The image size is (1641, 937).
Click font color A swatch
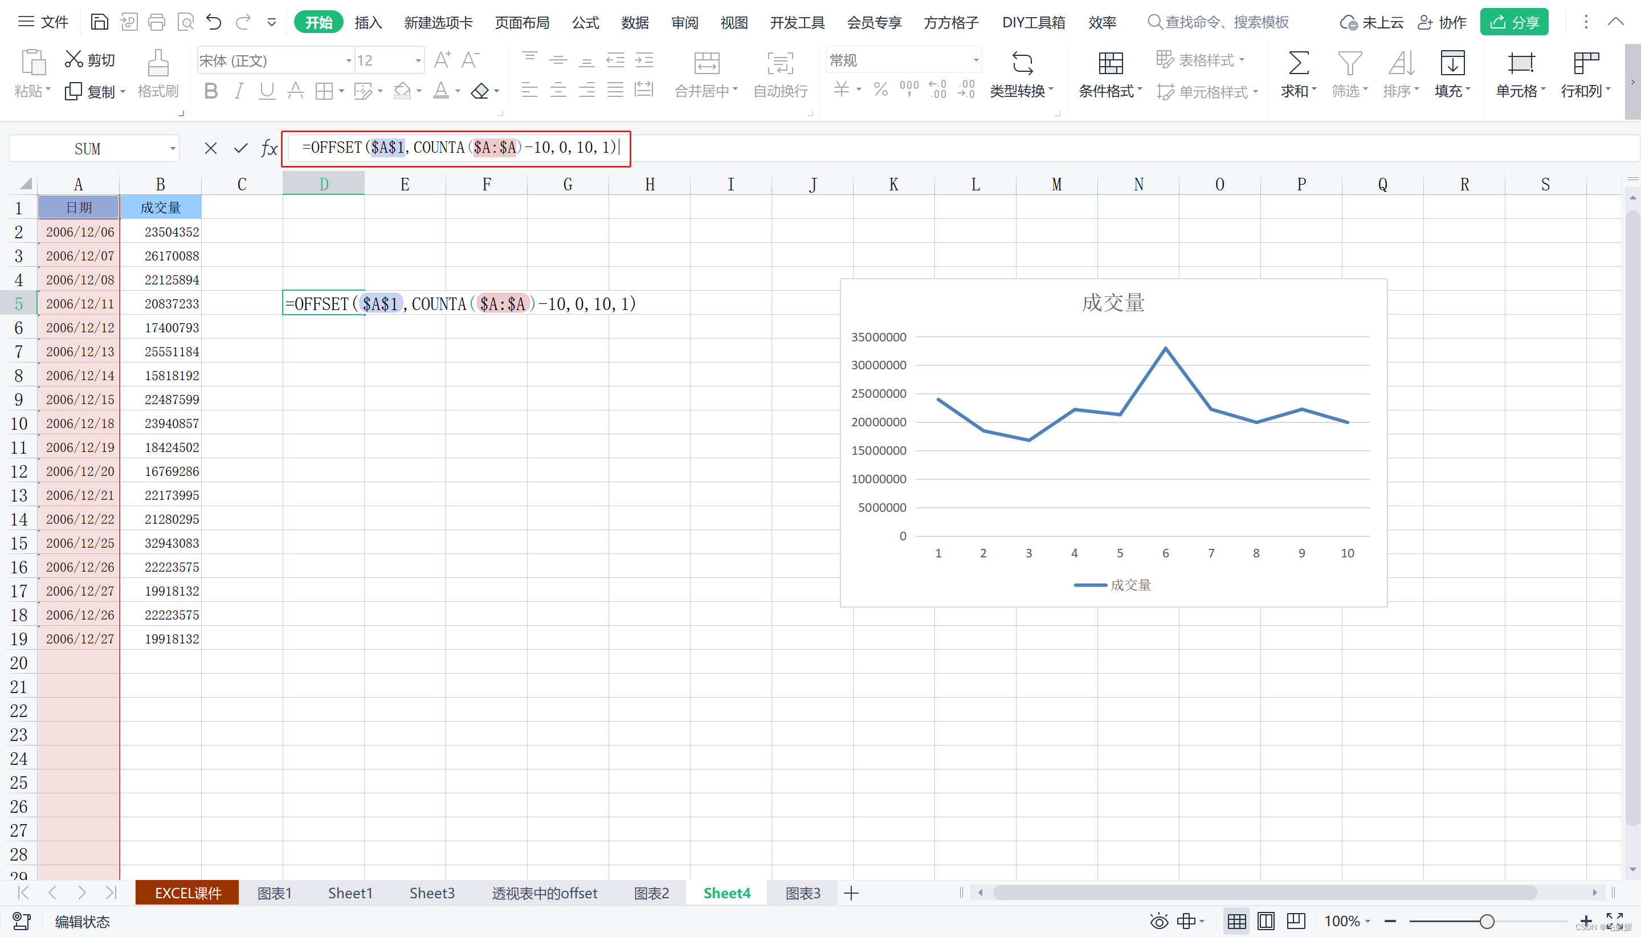(x=440, y=91)
